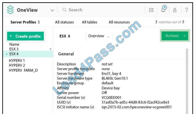Click the serial number VCG0EEI001
This screenshot has width=195, height=118.
point(112,97)
